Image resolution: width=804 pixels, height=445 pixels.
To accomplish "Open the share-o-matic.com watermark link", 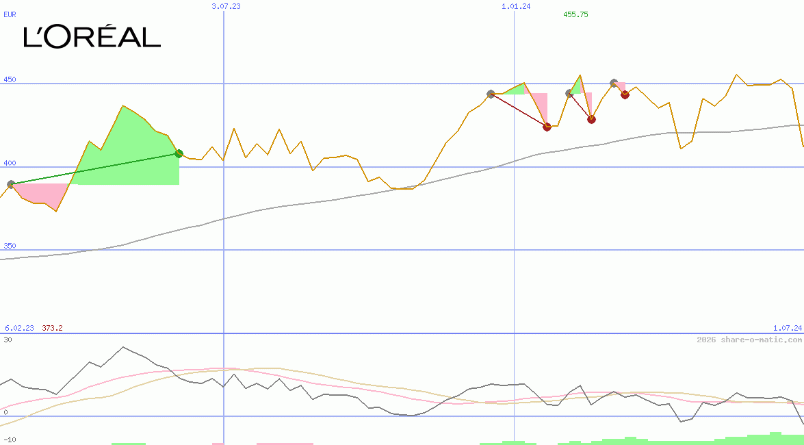I will tap(749, 340).
